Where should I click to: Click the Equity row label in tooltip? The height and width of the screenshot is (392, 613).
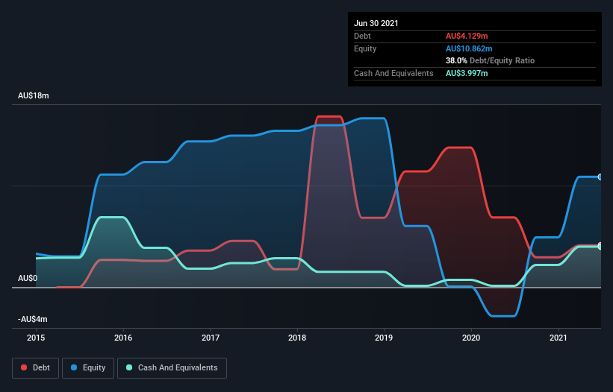(x=365, y=48)
